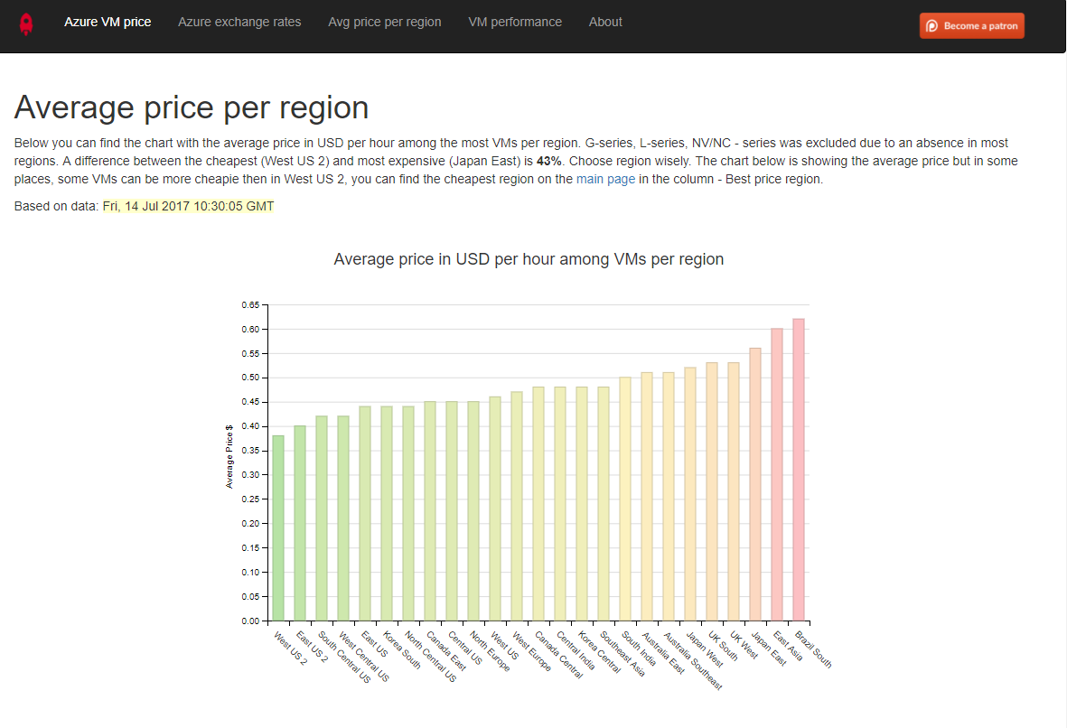Click the 0.00 y-axis tick label
Image resolution: width=1067 pixels, height=728 pixels.
point(250,621)
